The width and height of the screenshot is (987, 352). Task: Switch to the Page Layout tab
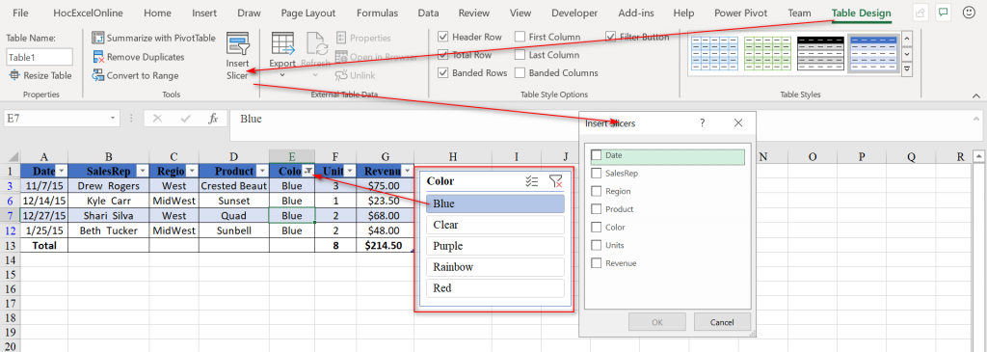tap(308, 13)
